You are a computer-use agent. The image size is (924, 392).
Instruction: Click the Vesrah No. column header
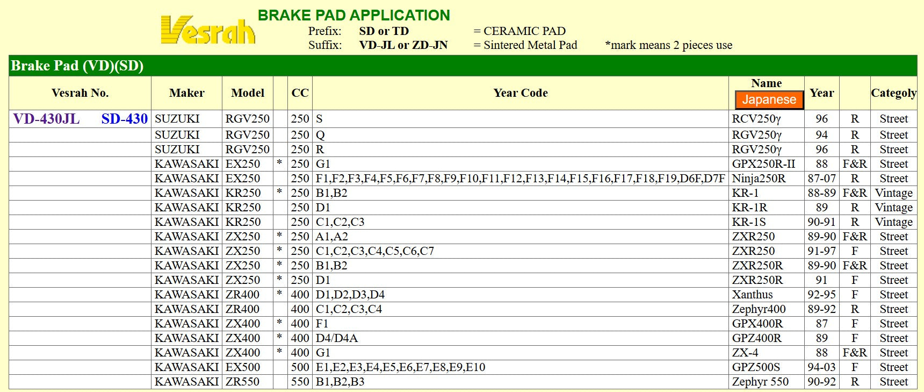pyautogui.click(x=80, y=93)
